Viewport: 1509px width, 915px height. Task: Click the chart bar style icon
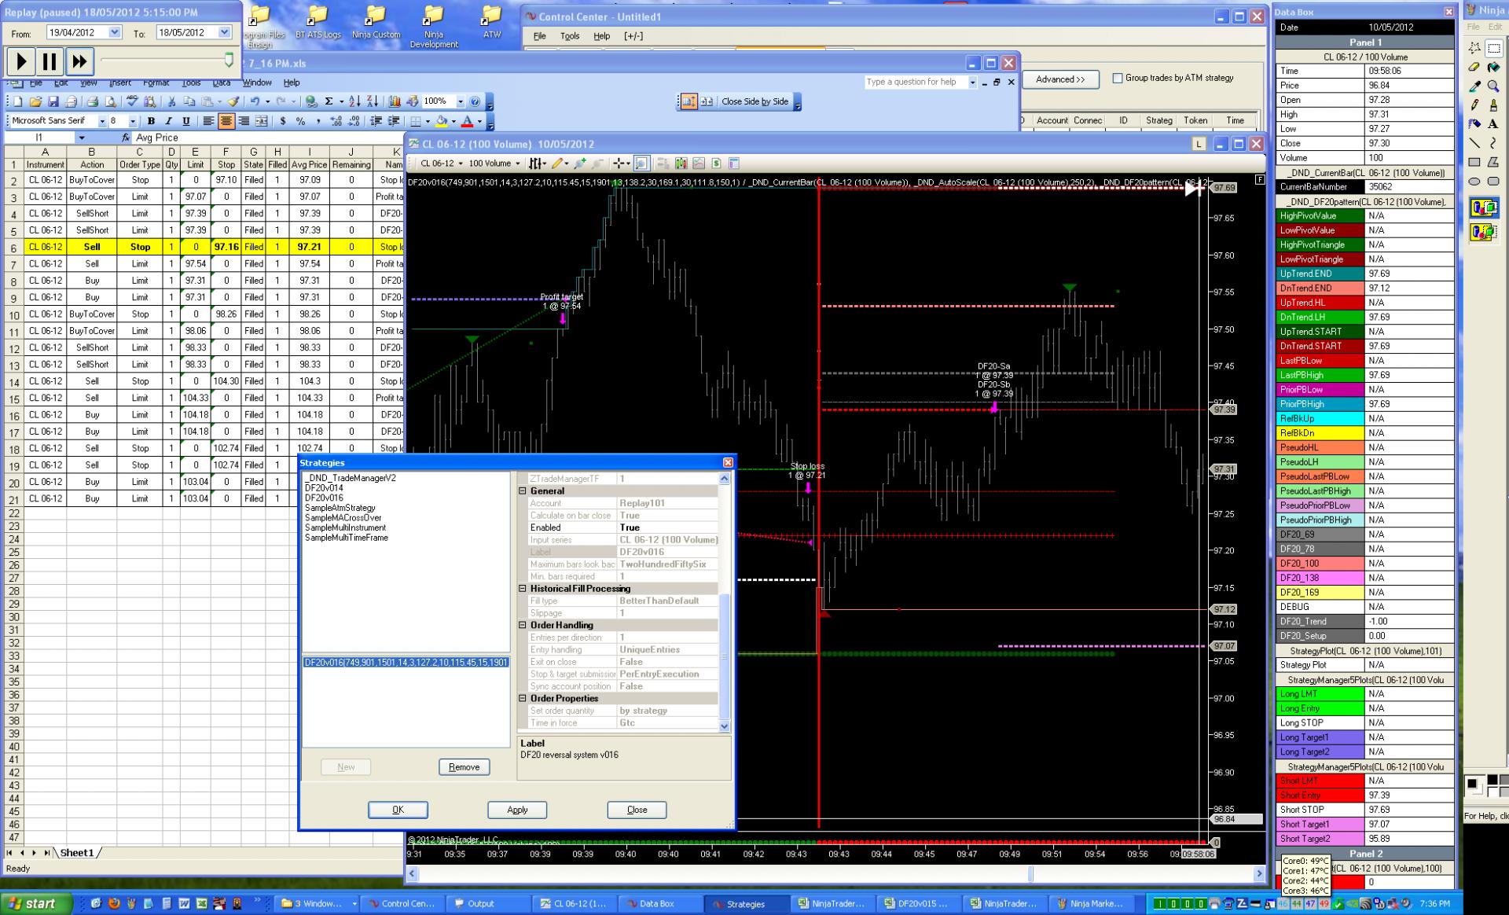[536, 164]
